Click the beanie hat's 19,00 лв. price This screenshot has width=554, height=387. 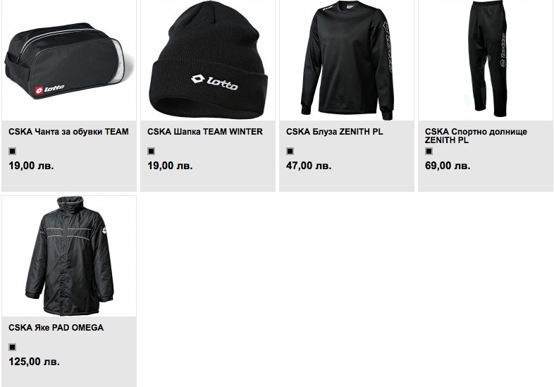pos(170,166)
